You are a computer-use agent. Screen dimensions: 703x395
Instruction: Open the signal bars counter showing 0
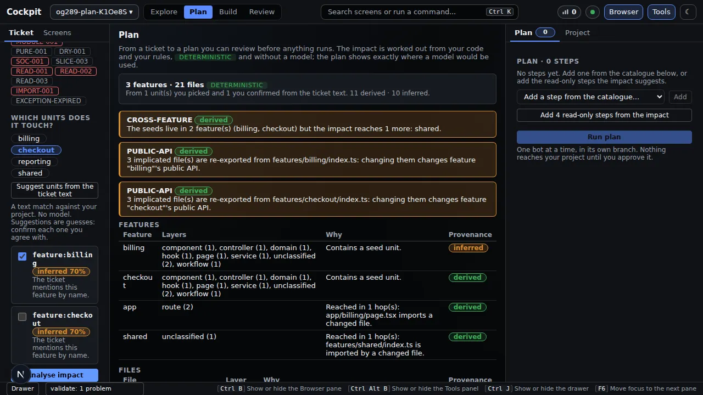click(570, 12)
